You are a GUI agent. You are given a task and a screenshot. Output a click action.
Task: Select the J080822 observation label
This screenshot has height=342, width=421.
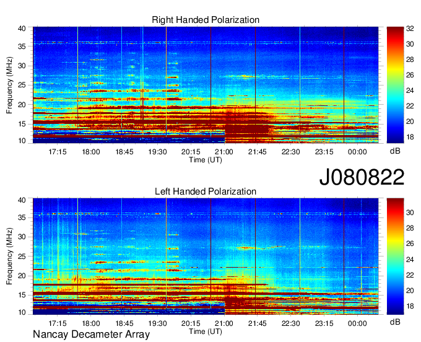[362, 177]
